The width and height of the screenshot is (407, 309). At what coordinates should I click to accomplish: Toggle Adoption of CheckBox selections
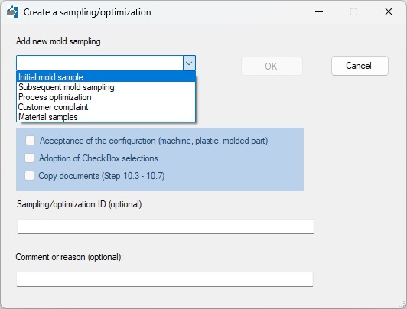click(x=30, y=158)
